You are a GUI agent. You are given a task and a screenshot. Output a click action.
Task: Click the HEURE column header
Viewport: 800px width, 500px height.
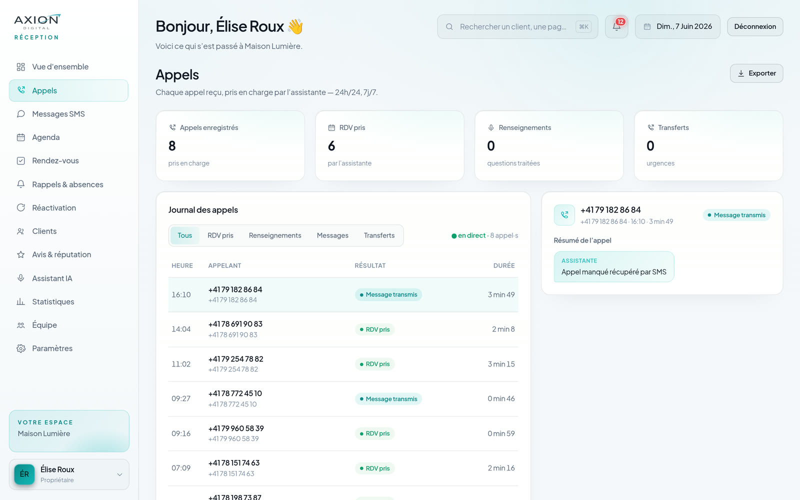[x=182, y=266]
